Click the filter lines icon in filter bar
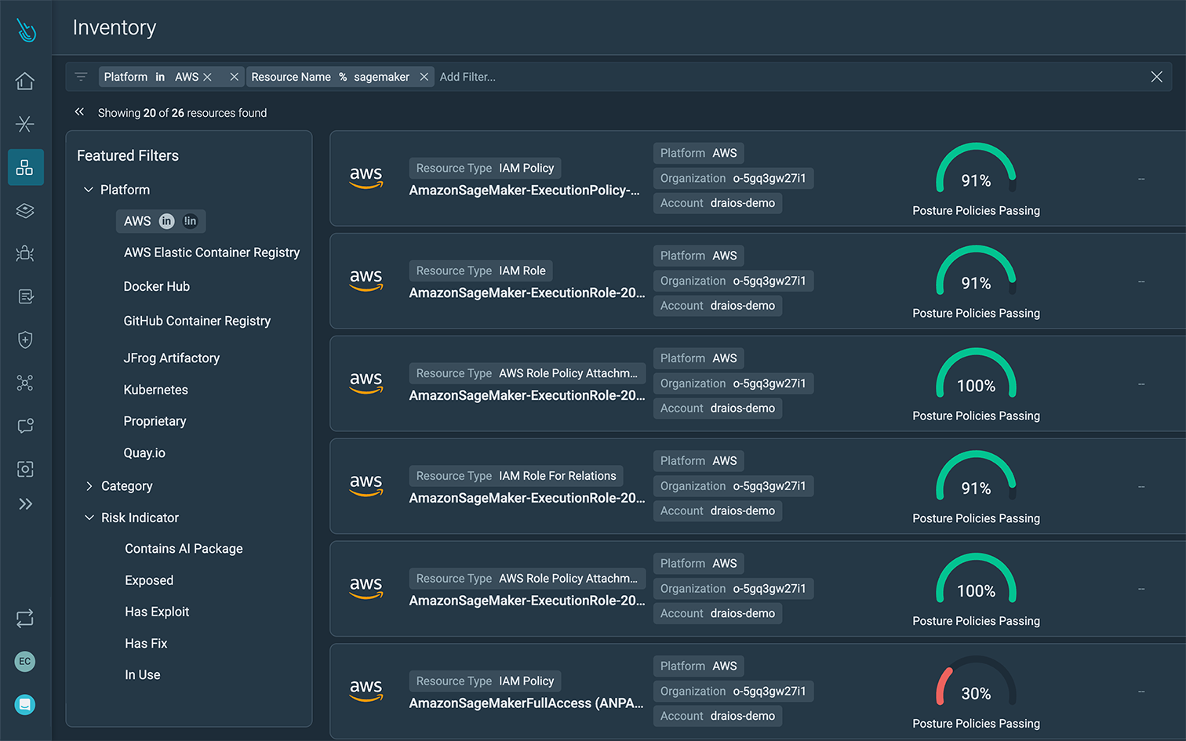The height and width of the screenshot is (741, 1186). pos(81,77)
